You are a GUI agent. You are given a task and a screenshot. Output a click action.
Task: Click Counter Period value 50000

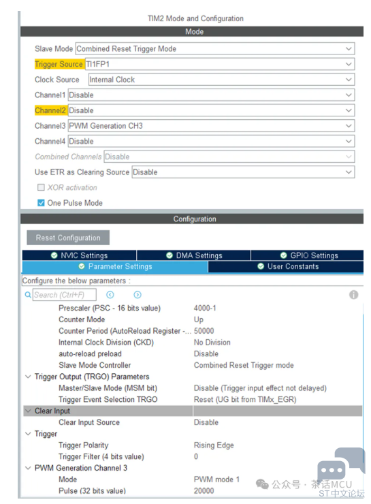[204, 331]
